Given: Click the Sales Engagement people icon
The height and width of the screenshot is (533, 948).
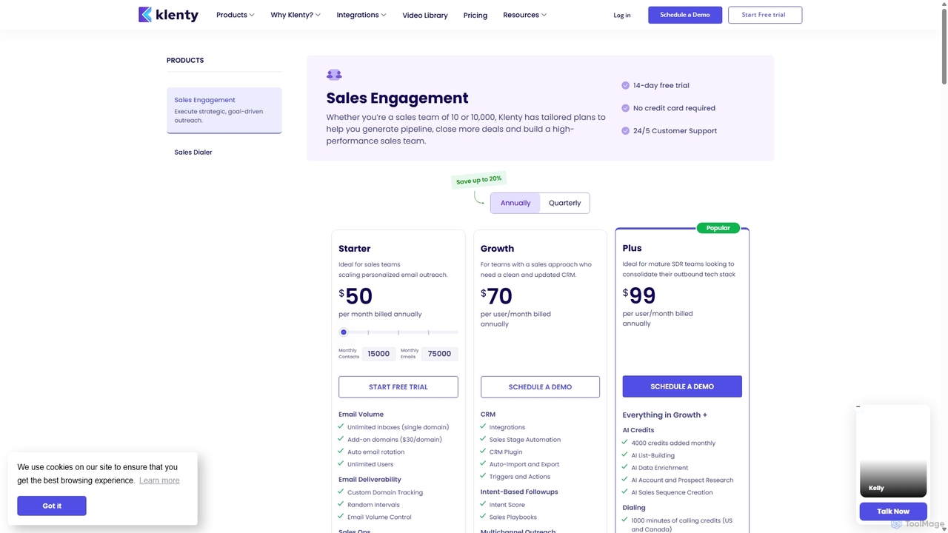Looking at the screenshot, I should coord(334,75).
